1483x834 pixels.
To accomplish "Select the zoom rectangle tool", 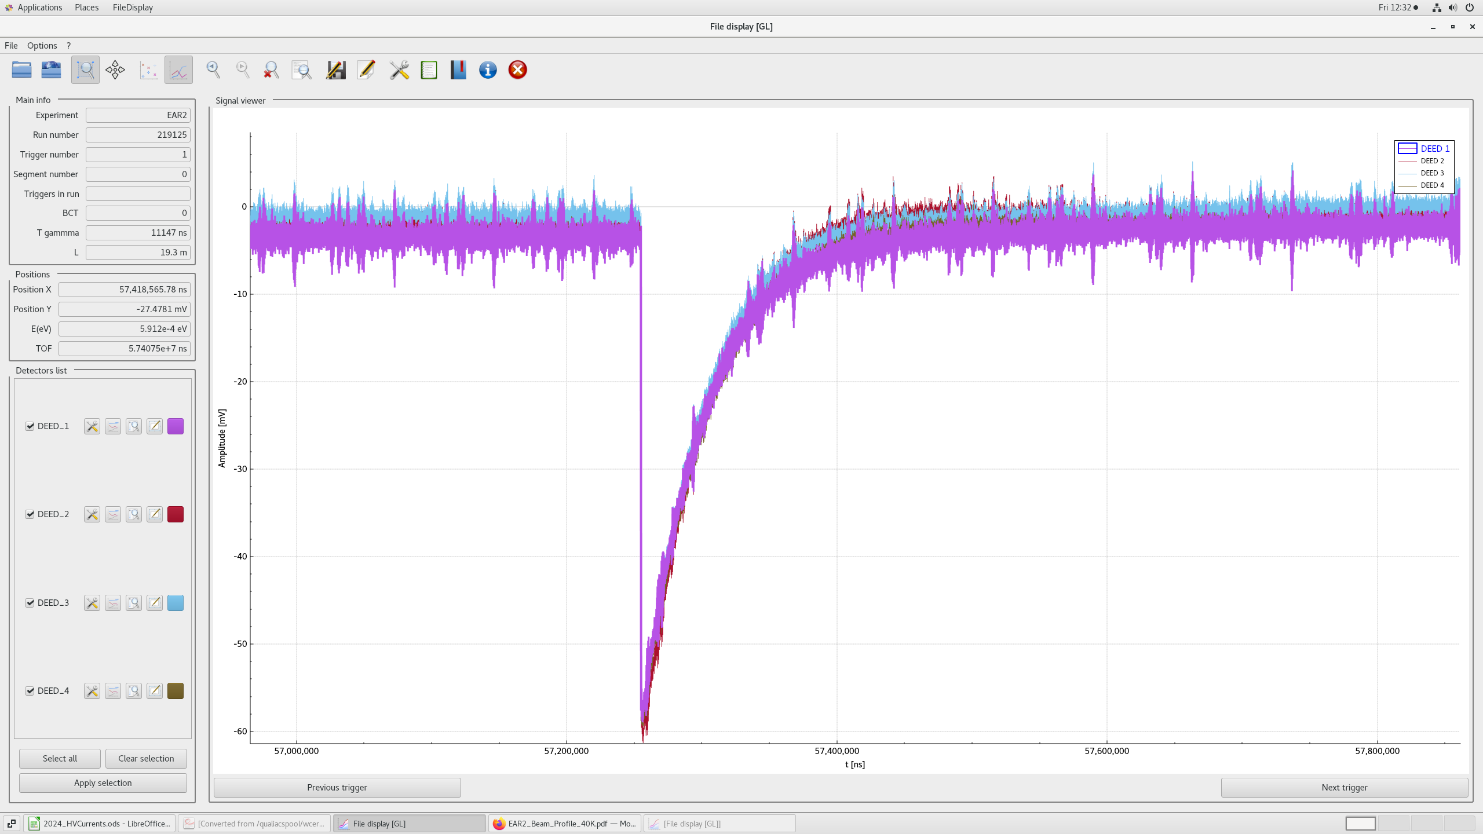I will (85, 70).
